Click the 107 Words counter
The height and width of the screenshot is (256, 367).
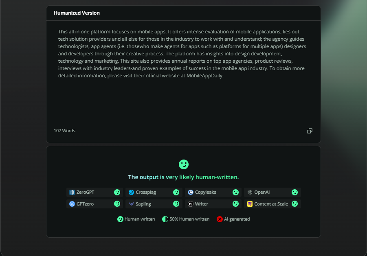pos(65,131)
